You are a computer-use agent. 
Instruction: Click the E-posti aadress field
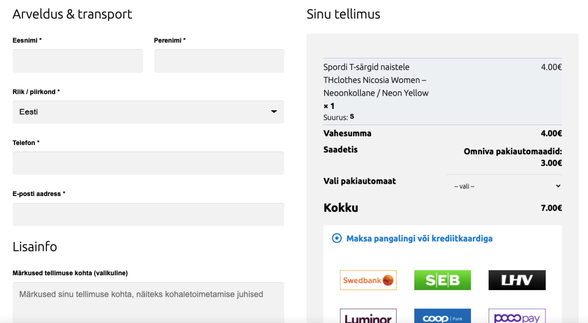(x=148, y=214)
